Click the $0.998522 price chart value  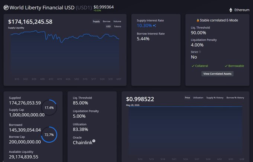click(x=140, y=99)
